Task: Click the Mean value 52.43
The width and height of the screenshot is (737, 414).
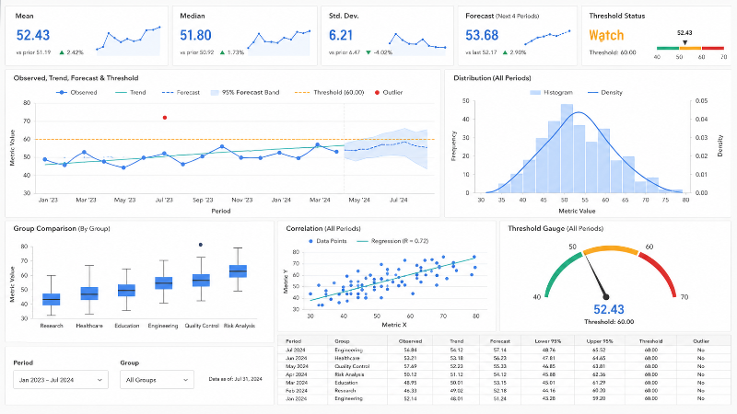Action: coord(33,35)
